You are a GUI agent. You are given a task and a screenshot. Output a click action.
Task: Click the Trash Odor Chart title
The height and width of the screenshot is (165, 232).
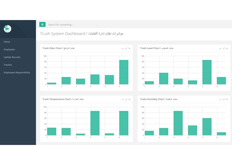(59, 48)
